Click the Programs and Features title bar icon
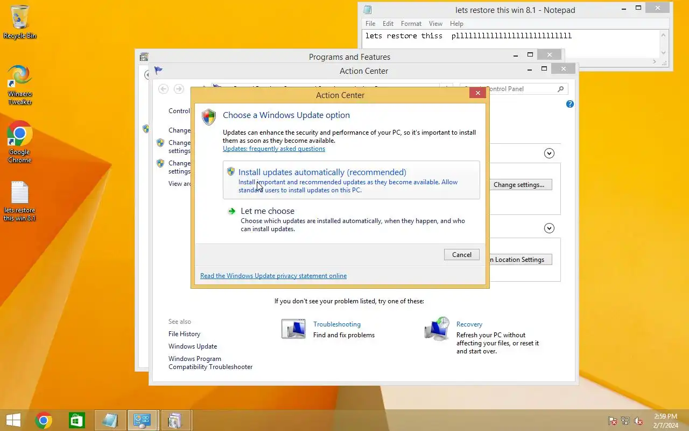The width and height of the screenshot is (689, 431). click(x=144, y=57)
